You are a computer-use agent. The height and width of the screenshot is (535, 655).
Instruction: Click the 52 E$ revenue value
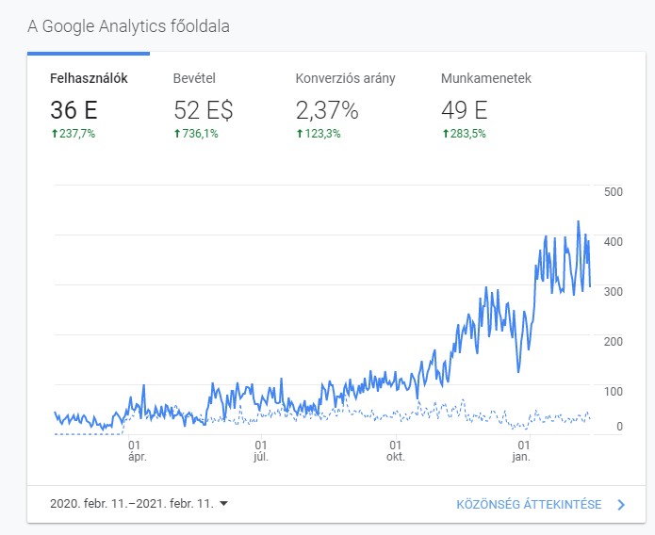click(x=204, y=110)
